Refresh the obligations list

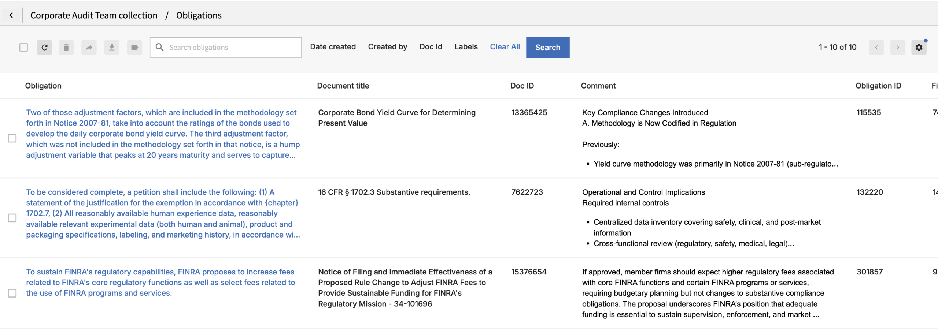click(x=44, y=47)
